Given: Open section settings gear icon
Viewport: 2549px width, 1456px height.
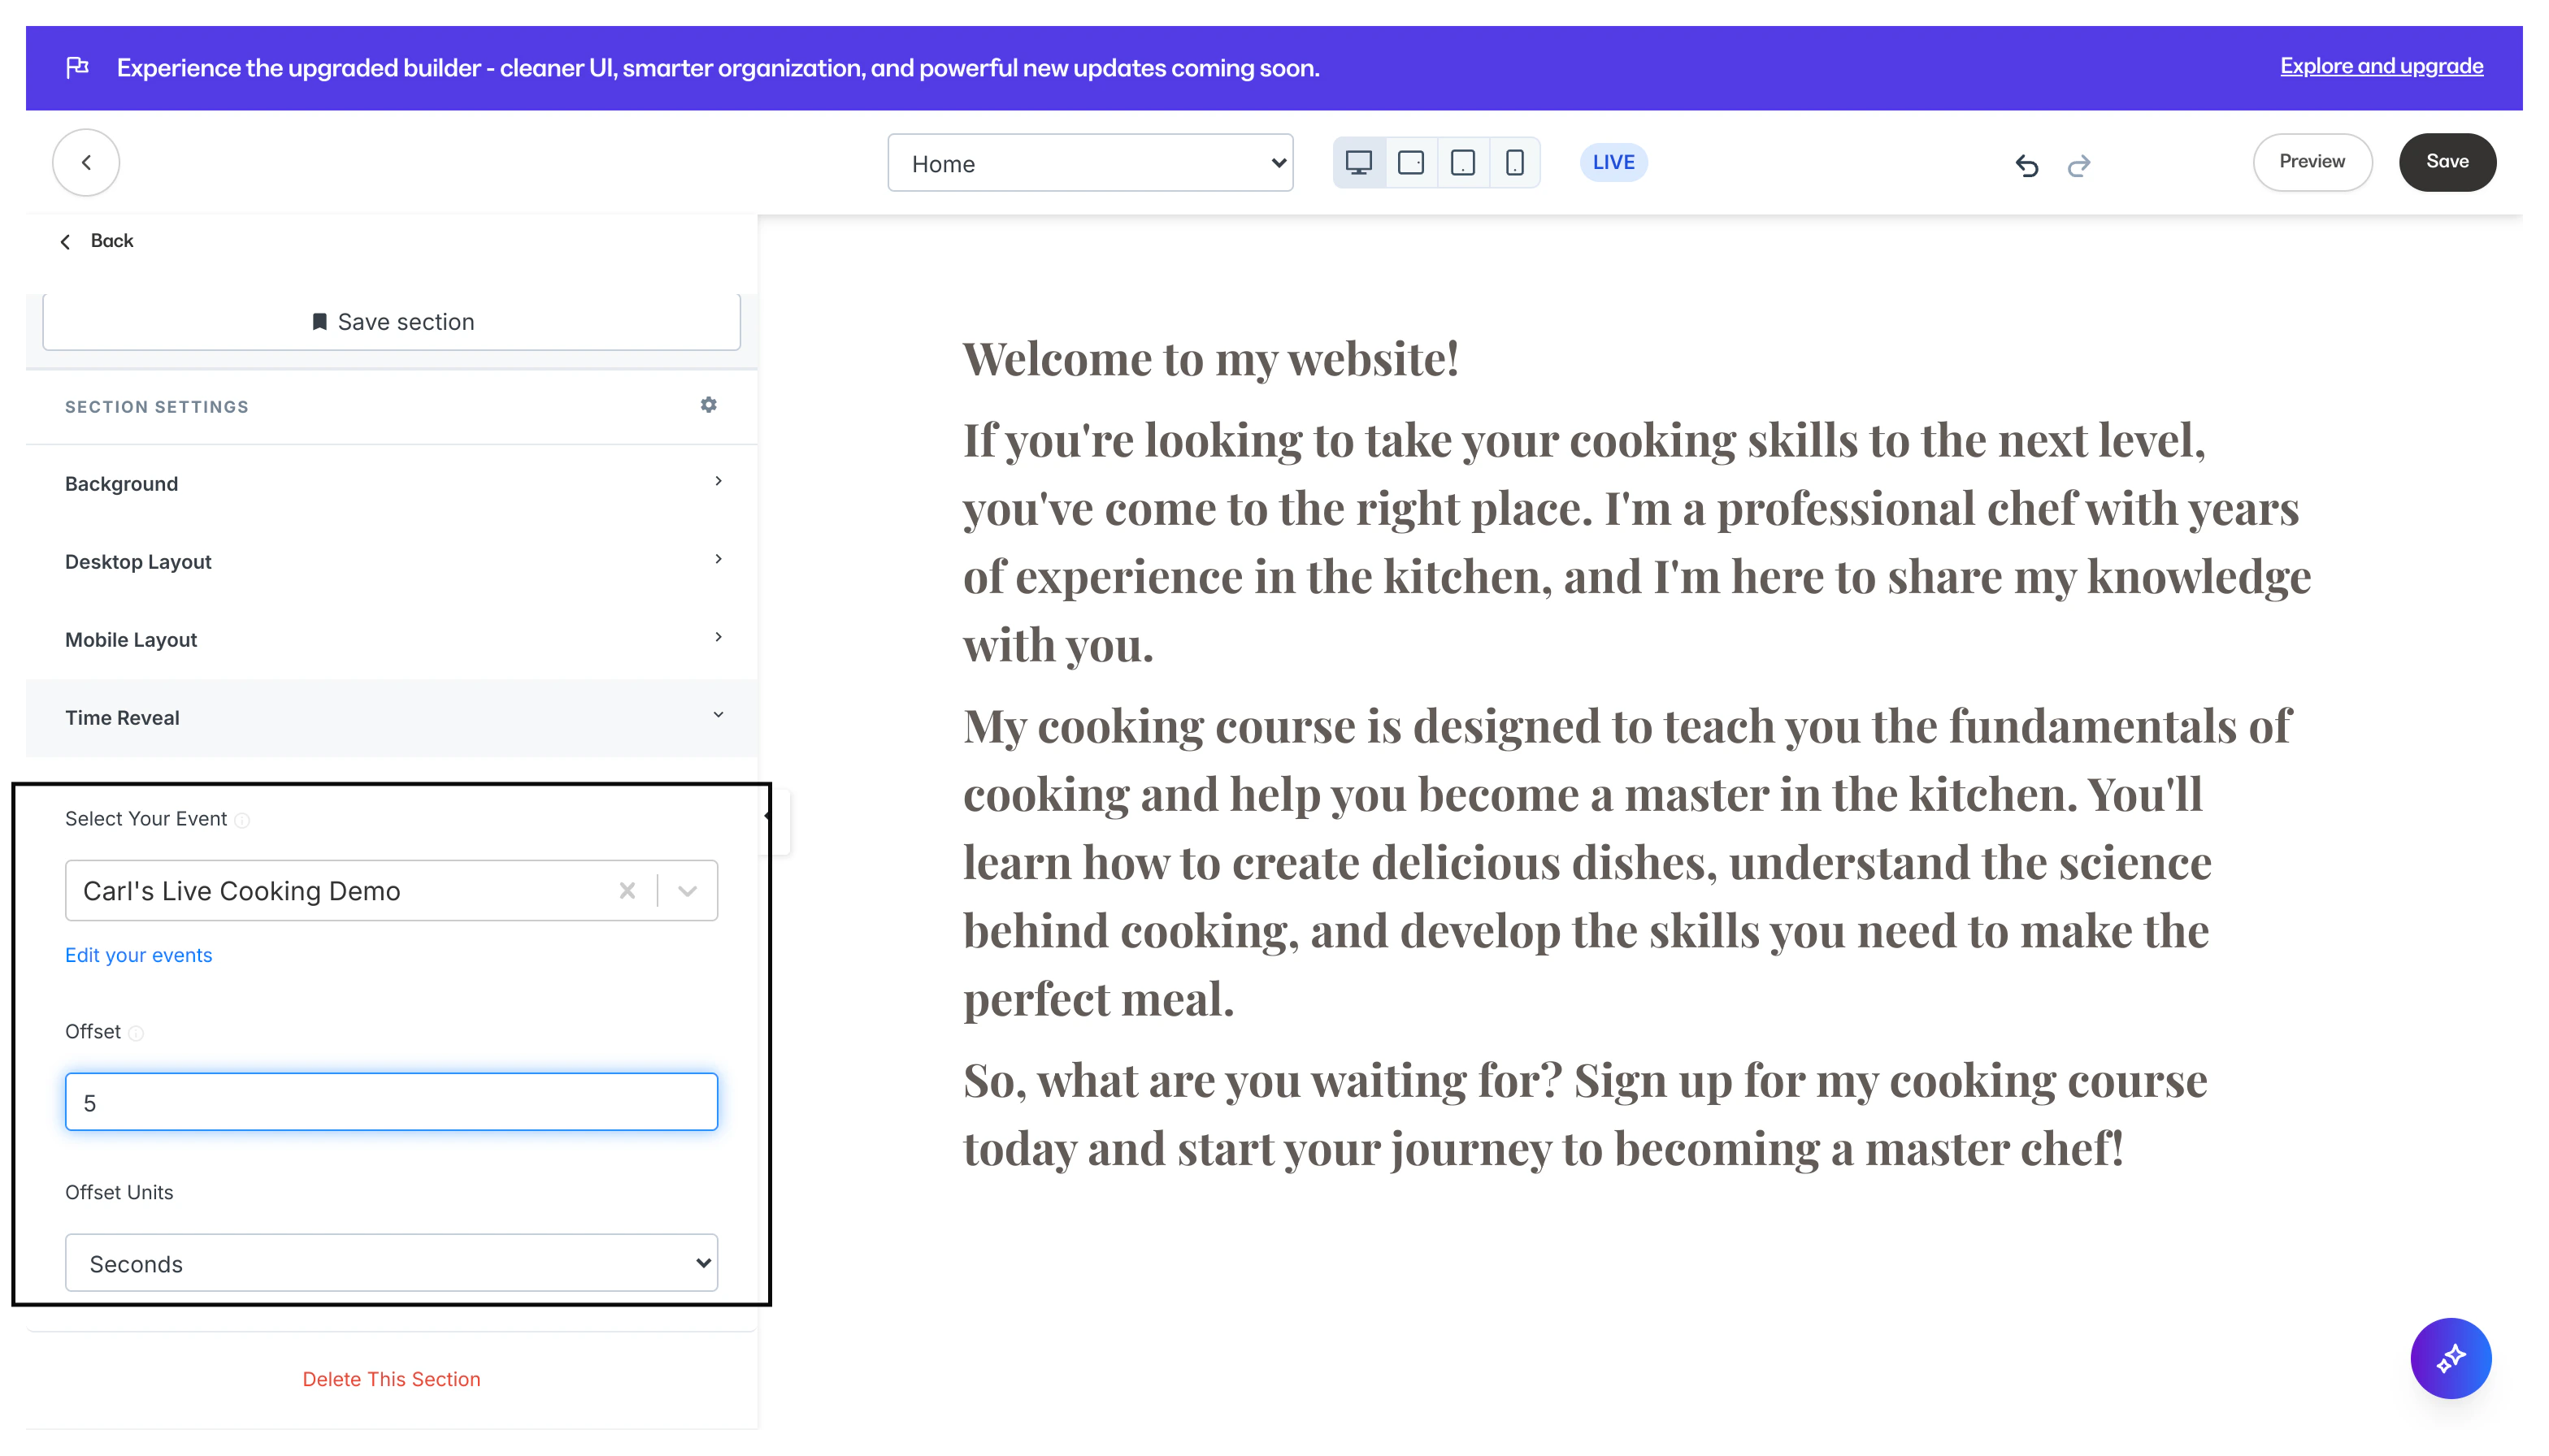Looking at the screenshot, I should click(708, 405).
